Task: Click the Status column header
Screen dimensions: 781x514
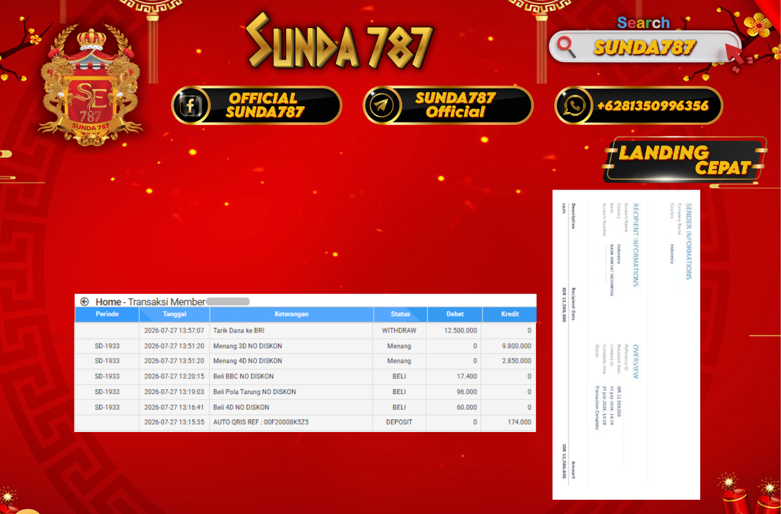Action: [x=400, y=314]
